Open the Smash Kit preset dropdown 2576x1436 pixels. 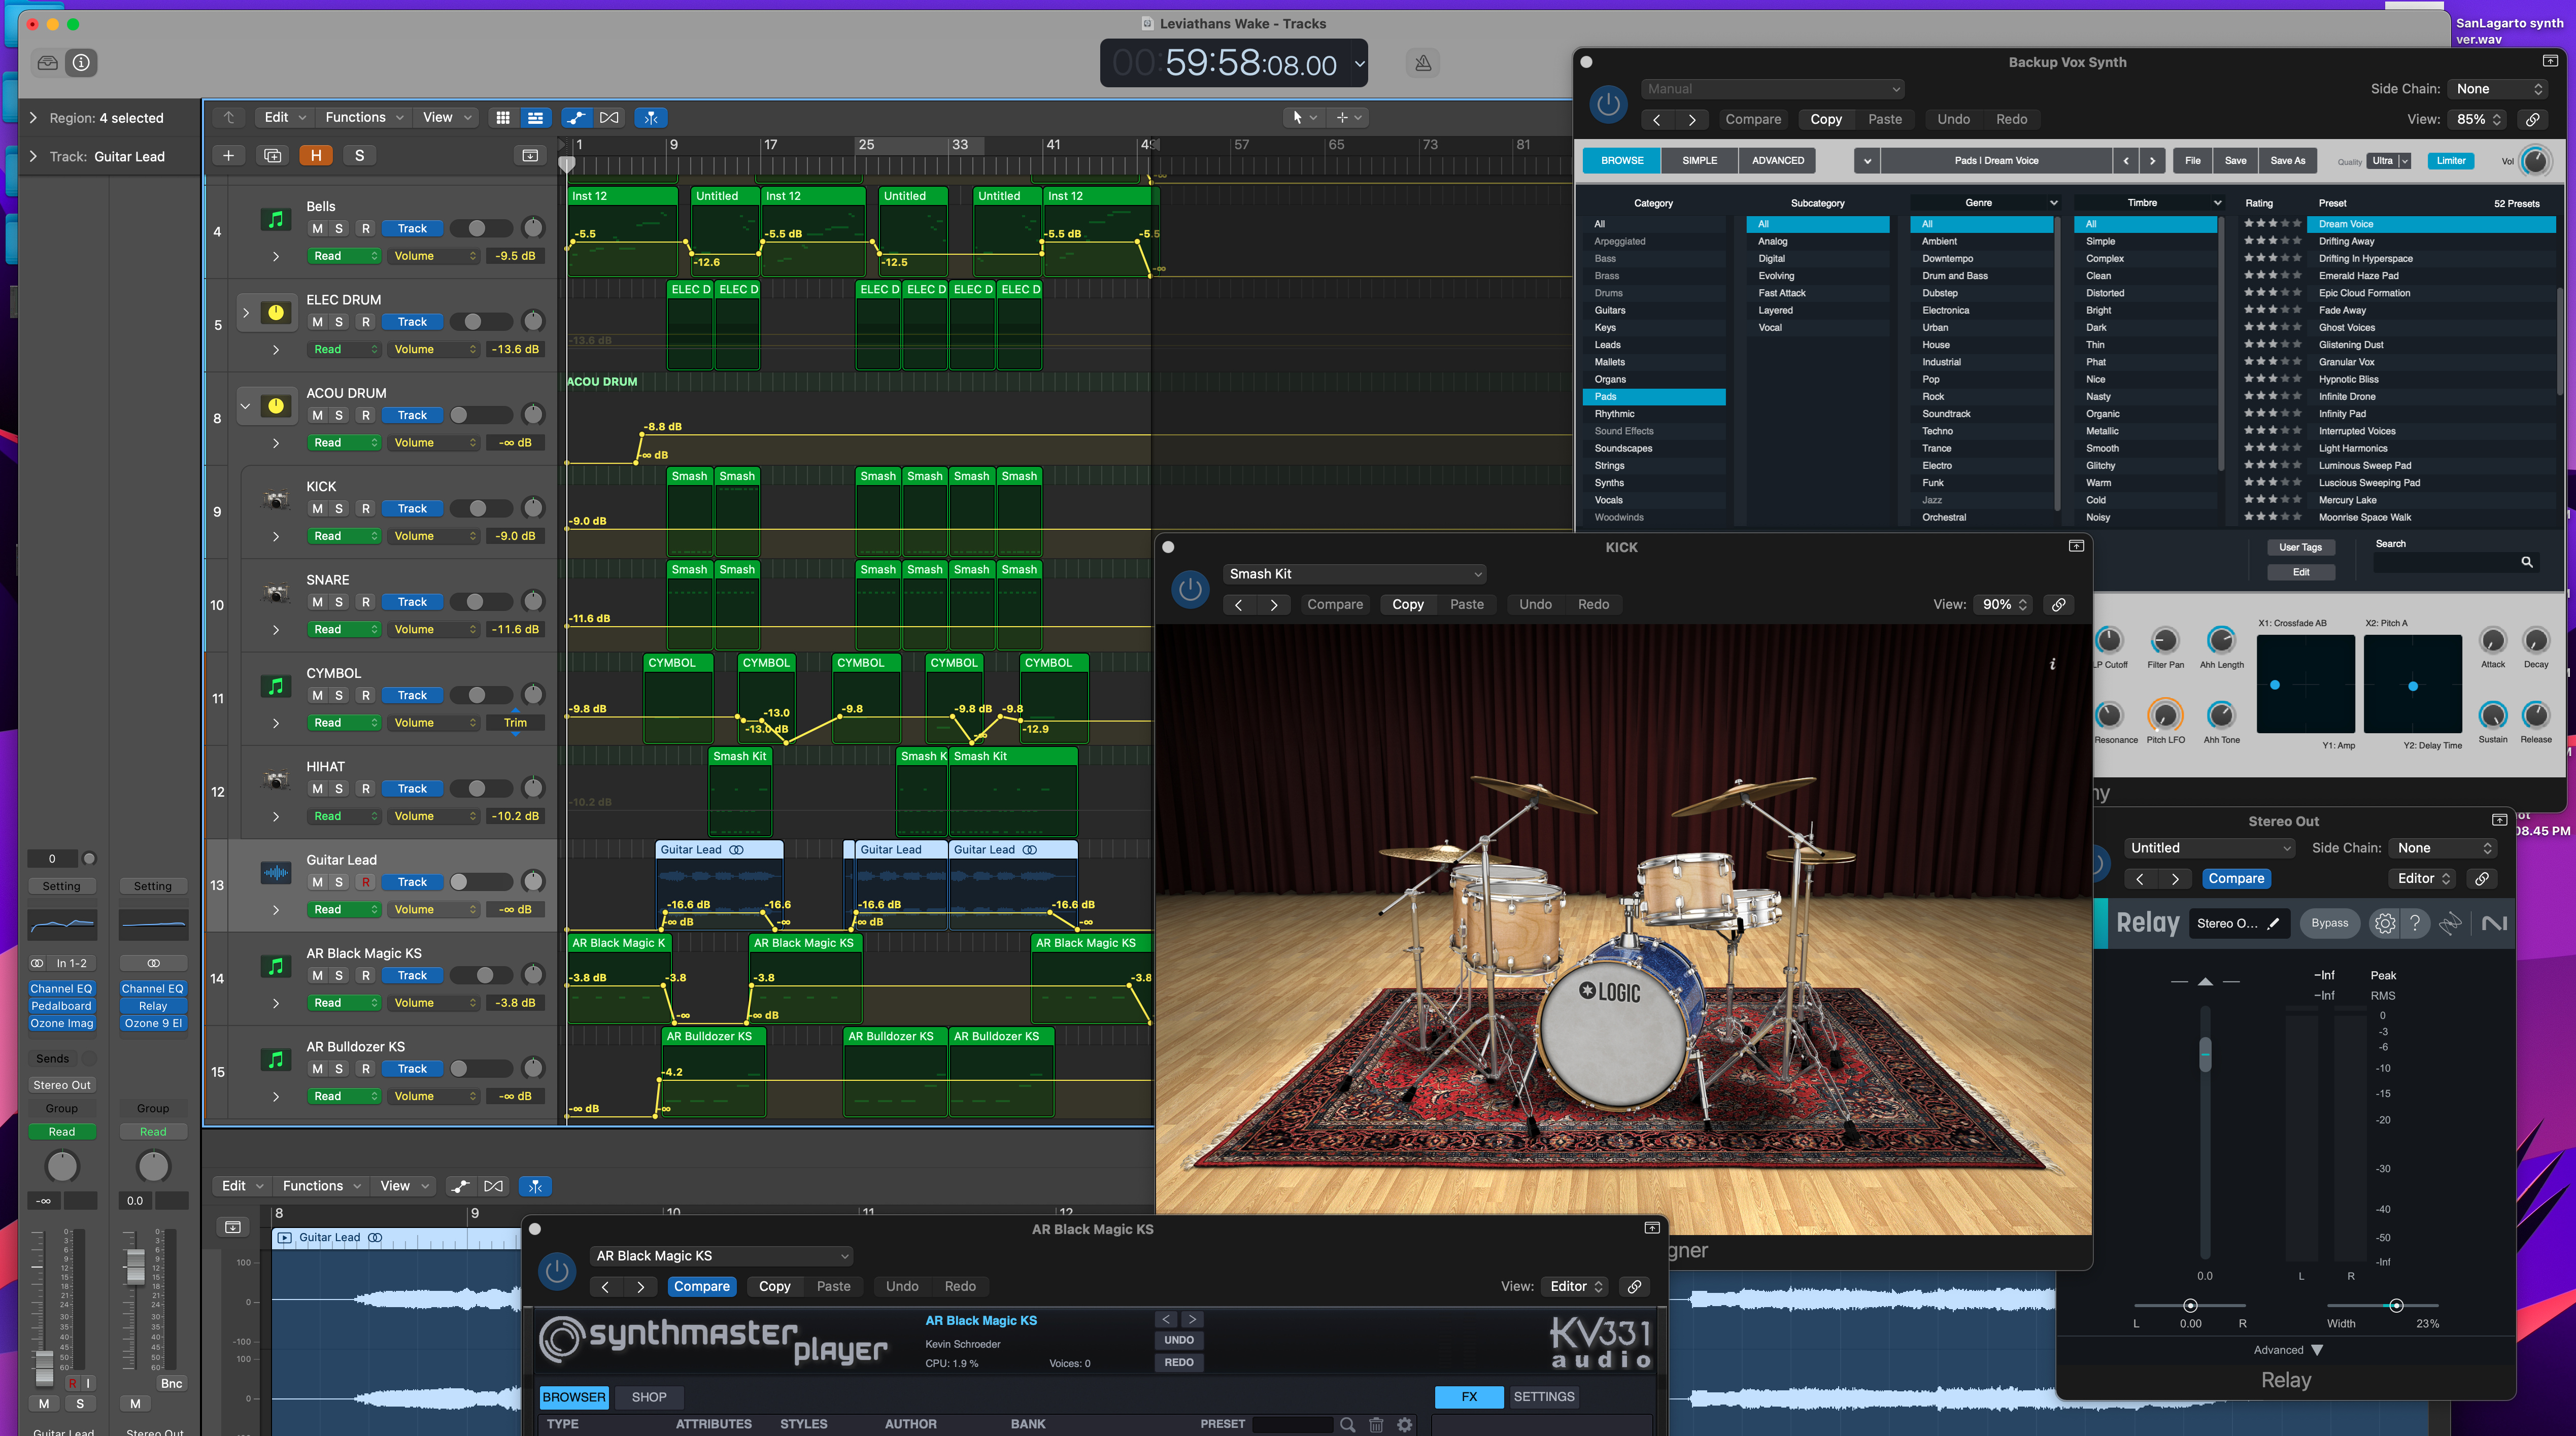point(1354,574)
